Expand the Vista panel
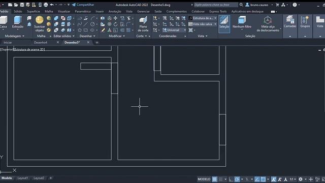Screen dimensions: 325x183 pyautogui.click(x=202, y=36)
